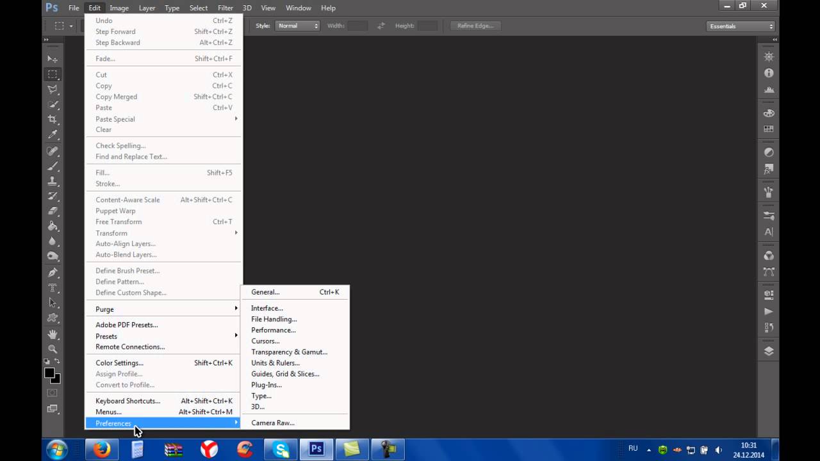Open the Styles panel fx icon
Image resolution: width=820 pixels, height=461 pixels.
769,170
